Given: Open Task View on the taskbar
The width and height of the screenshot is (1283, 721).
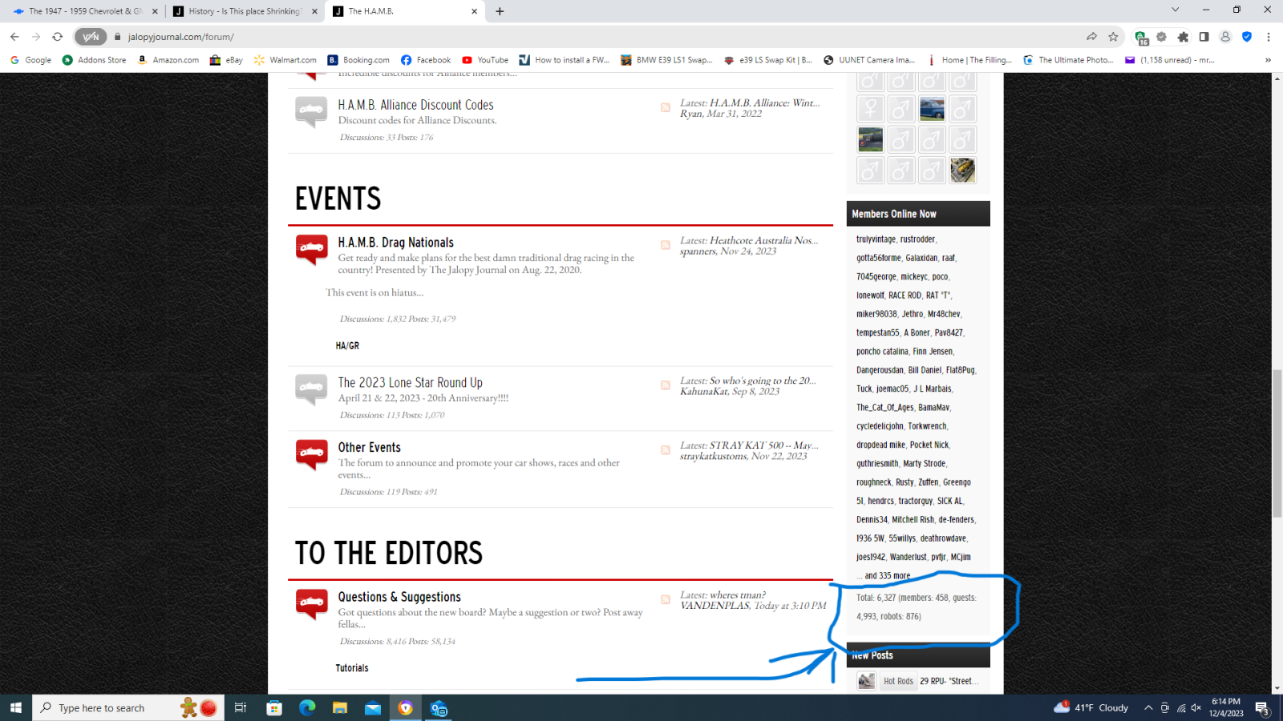Looking at the screenshot, I should 240,708.
